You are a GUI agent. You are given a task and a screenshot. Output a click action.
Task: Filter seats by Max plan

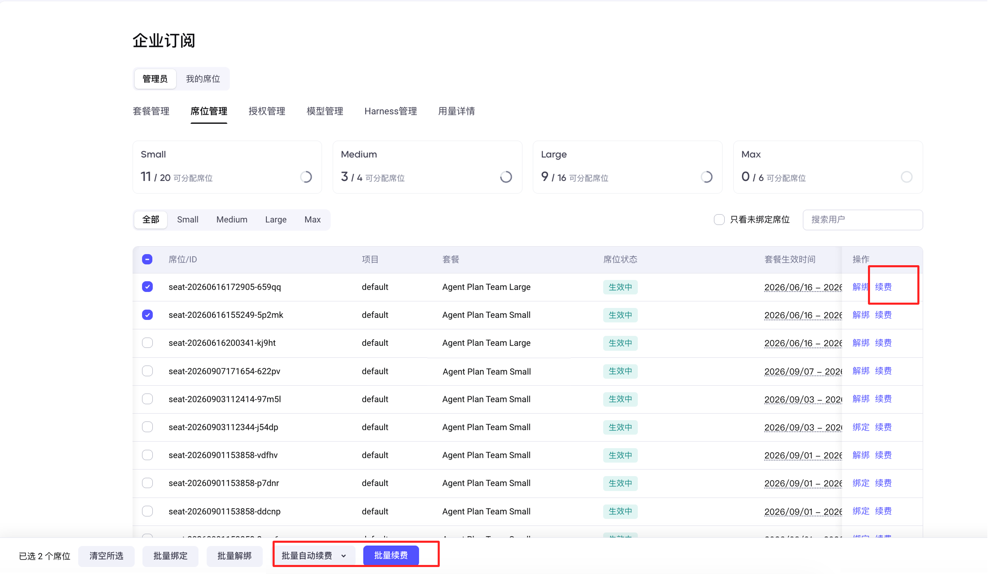point(313,220)
